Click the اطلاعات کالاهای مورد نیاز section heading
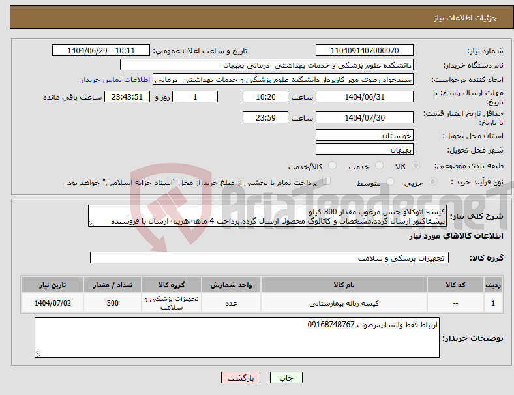 tap(456, 236)
